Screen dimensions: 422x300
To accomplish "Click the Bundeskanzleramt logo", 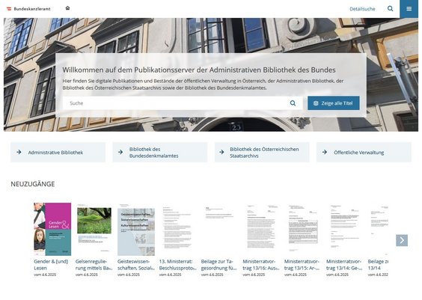I will pyautogui.click(x=28, y=9).
